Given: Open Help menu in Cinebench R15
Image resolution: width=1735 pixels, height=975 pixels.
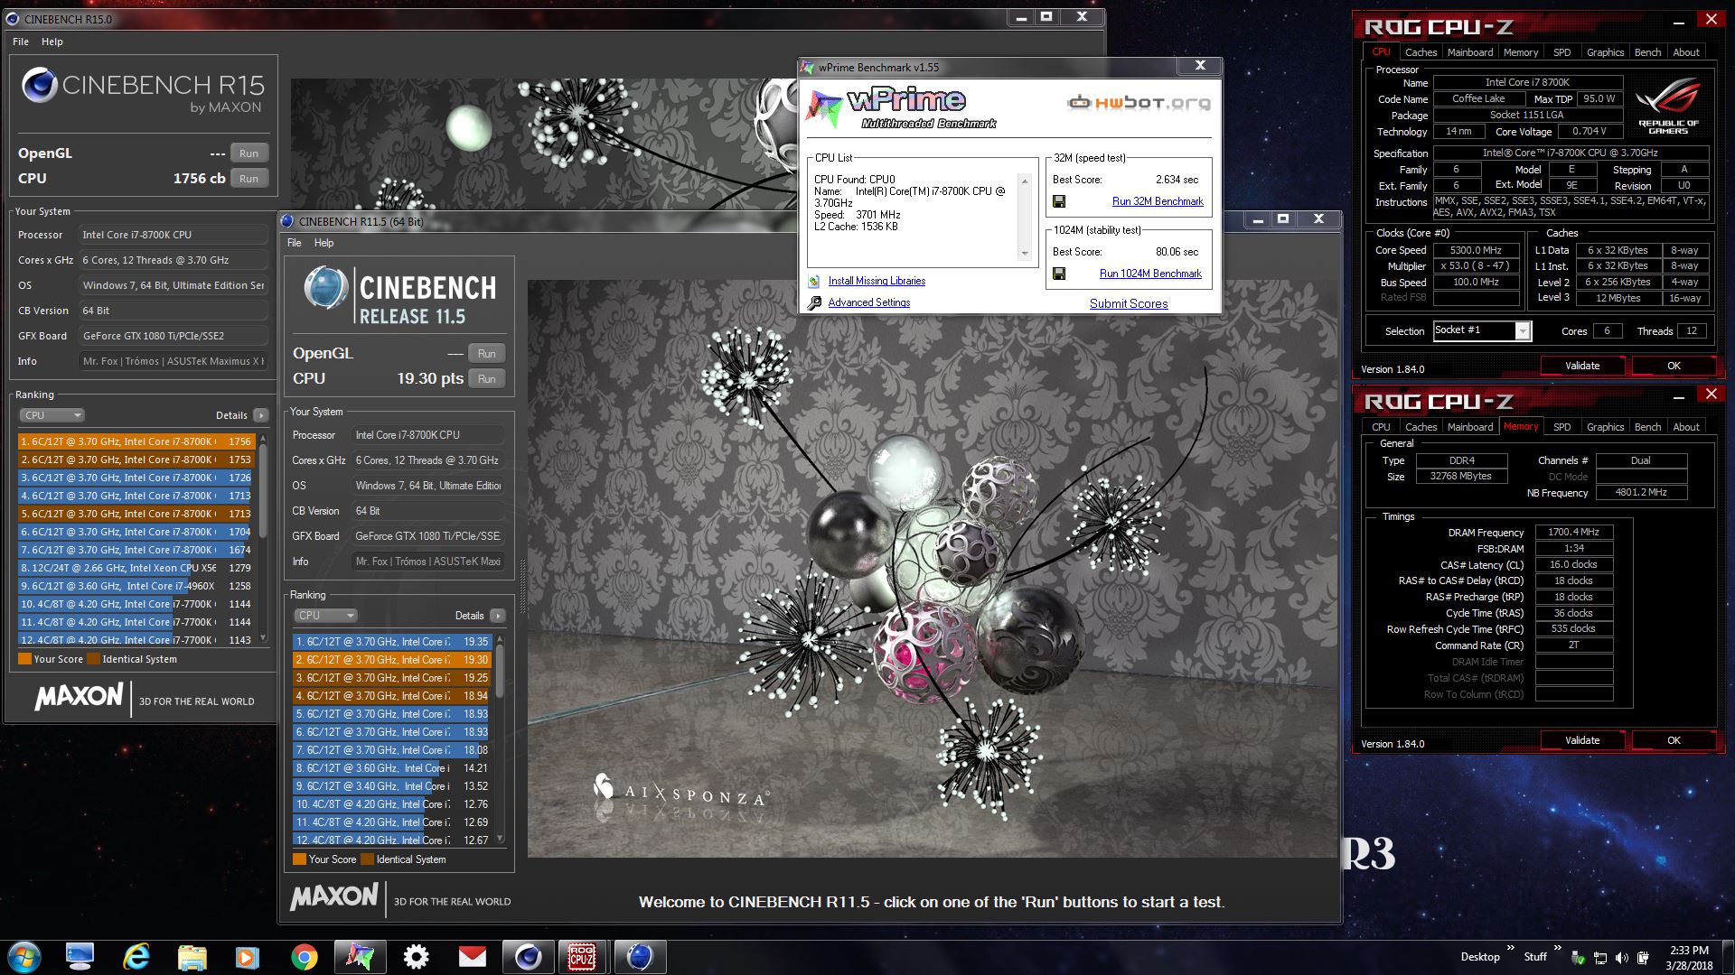Looking at the screenshot, I should [x=52, y=42].
